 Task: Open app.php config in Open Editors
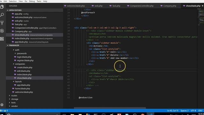point(35,14)
